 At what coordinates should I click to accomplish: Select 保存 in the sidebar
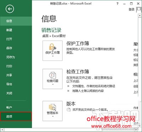(16, 48)
